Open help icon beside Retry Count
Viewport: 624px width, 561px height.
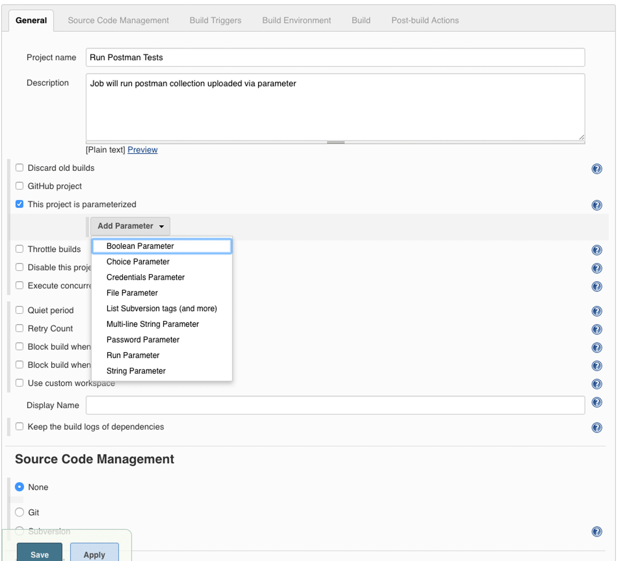[597, 329]
